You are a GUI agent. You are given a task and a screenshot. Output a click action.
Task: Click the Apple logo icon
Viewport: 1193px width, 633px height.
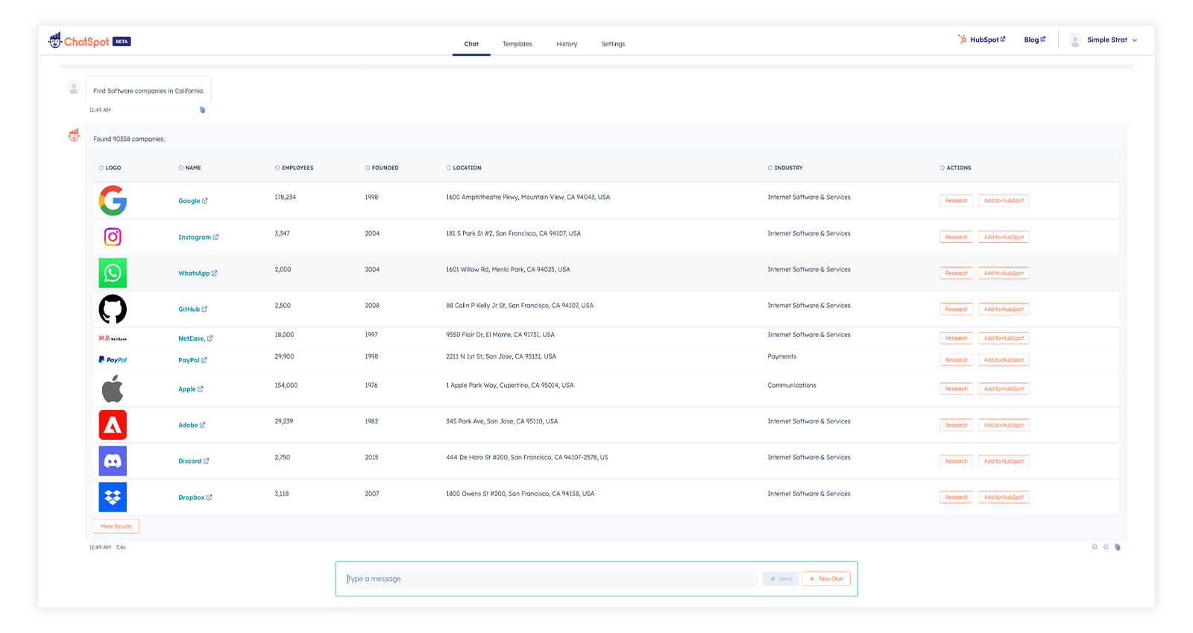pos(113,389)
